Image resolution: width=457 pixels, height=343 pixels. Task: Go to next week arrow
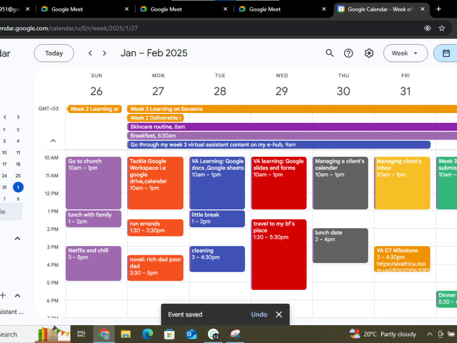click(x=104, y=53)
